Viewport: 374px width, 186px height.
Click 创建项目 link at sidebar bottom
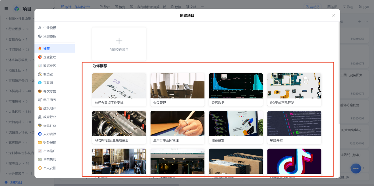13,182
